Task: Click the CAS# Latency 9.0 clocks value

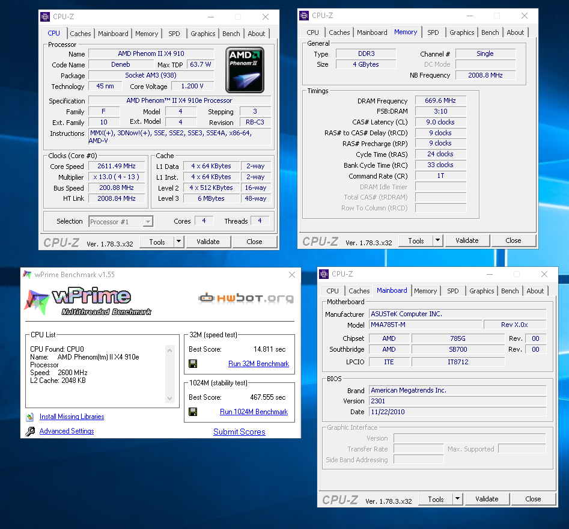Action: point(440,123)
